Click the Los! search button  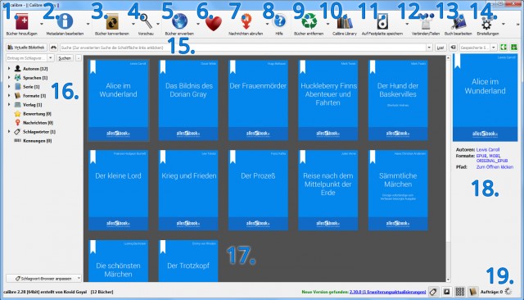click(440, 48)
